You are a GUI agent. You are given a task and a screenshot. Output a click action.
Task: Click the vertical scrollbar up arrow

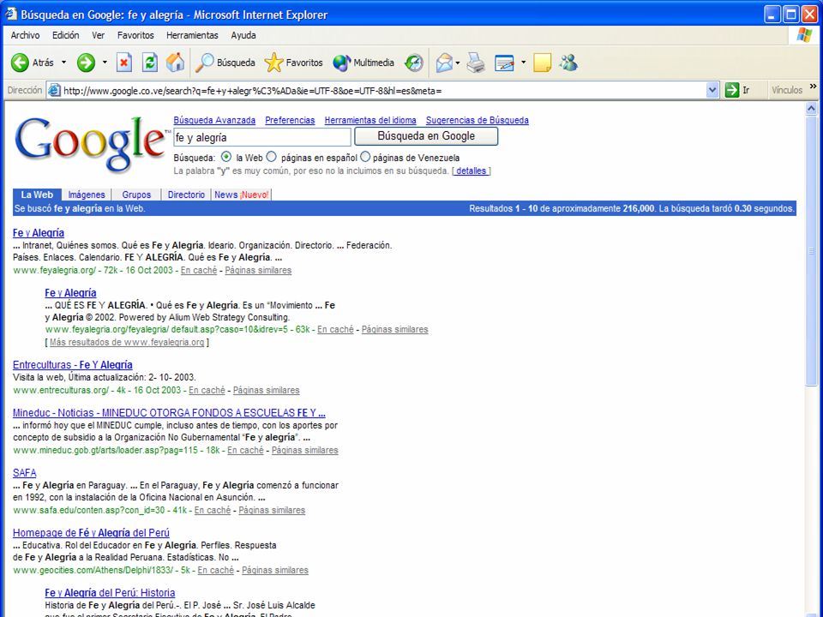click(x=811, y=109)
